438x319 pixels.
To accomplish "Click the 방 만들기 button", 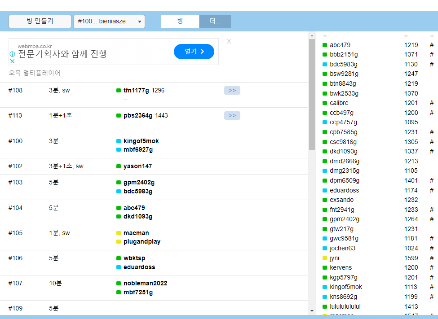I will 40,22.
